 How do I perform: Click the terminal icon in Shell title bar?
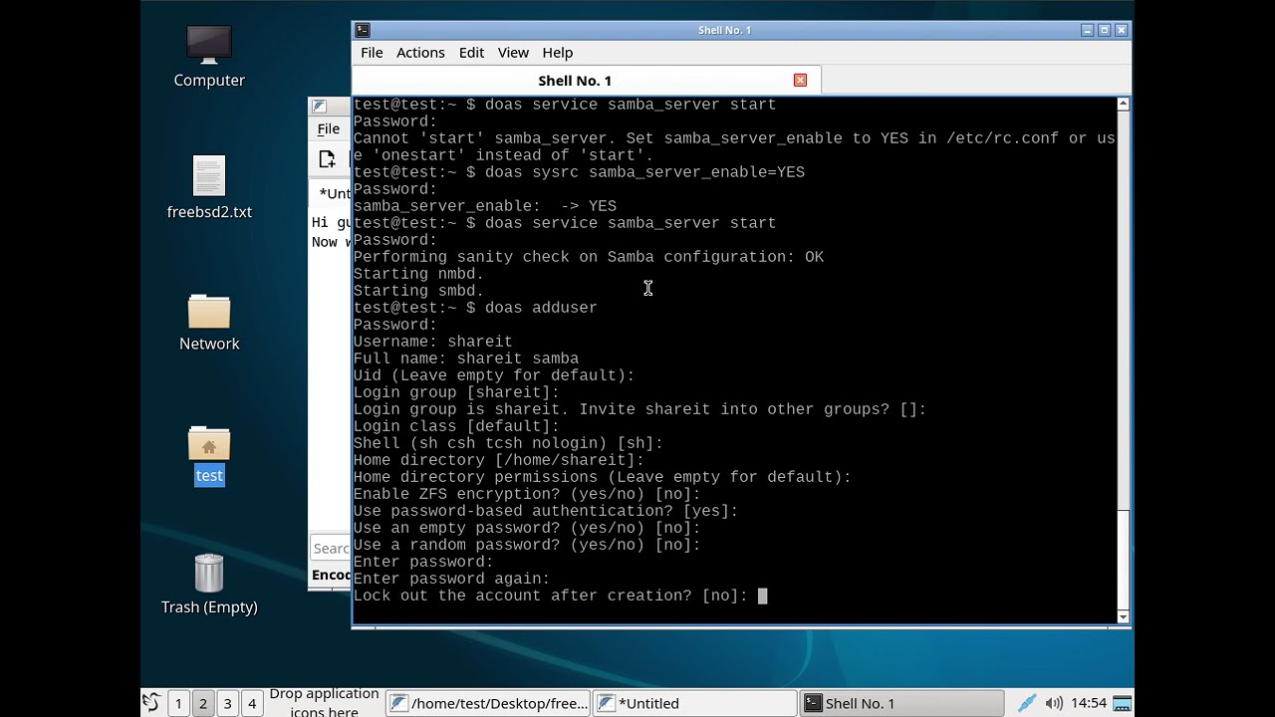tap(363, 30)
